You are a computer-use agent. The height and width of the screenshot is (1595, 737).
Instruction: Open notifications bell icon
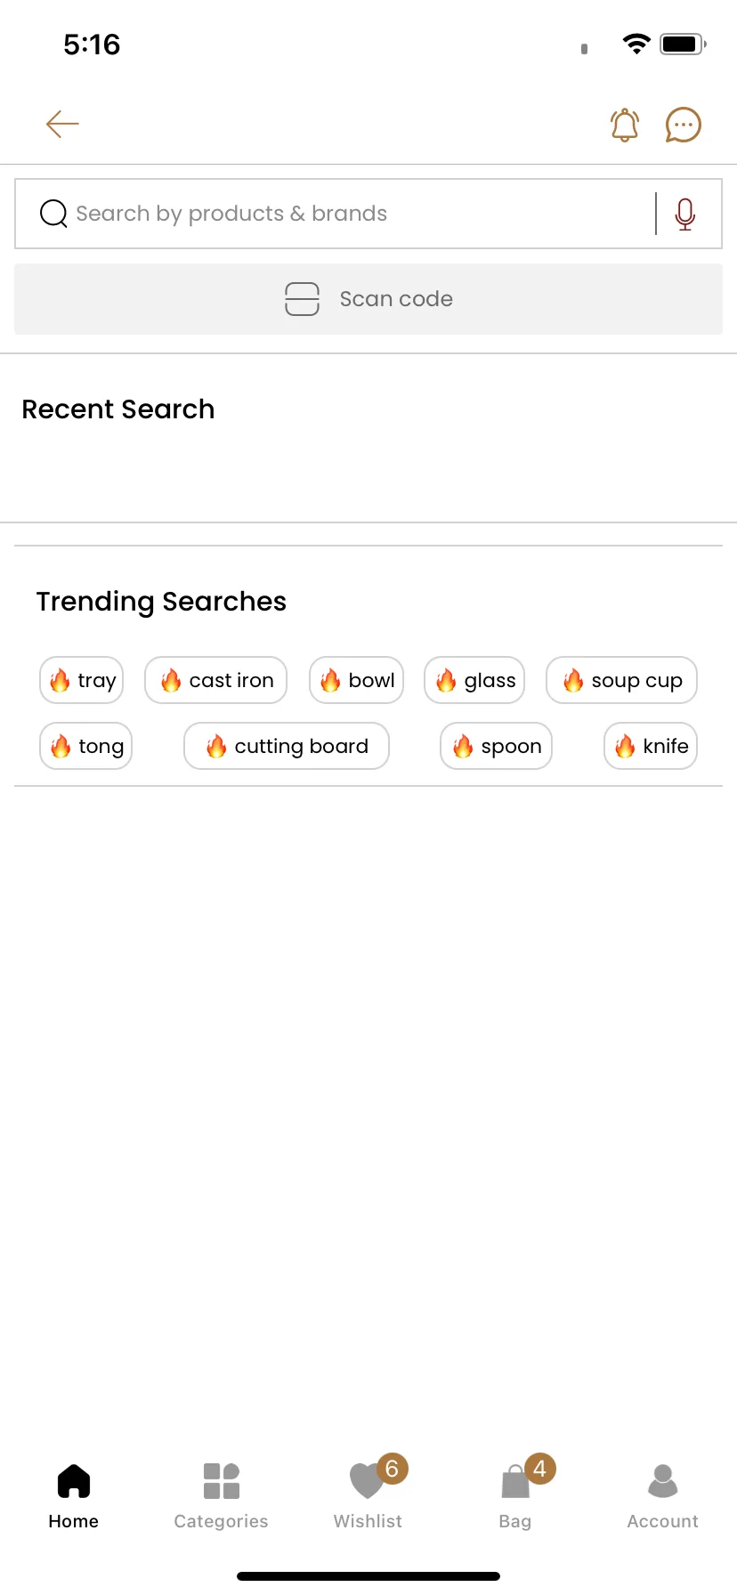[625, 125]
